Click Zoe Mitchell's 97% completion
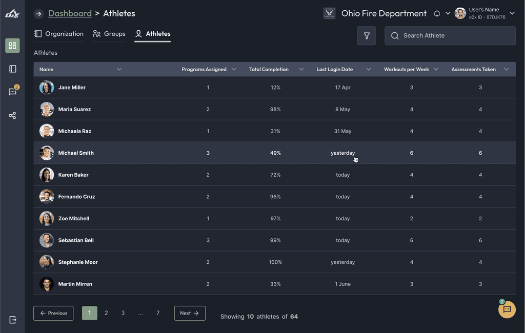The width and height of the screenshot is (525, 333). point(275,219)
